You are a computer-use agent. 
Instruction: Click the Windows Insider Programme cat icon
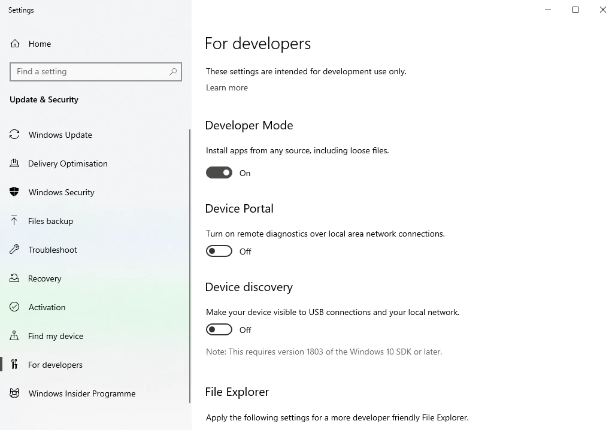tap(14, 393)
